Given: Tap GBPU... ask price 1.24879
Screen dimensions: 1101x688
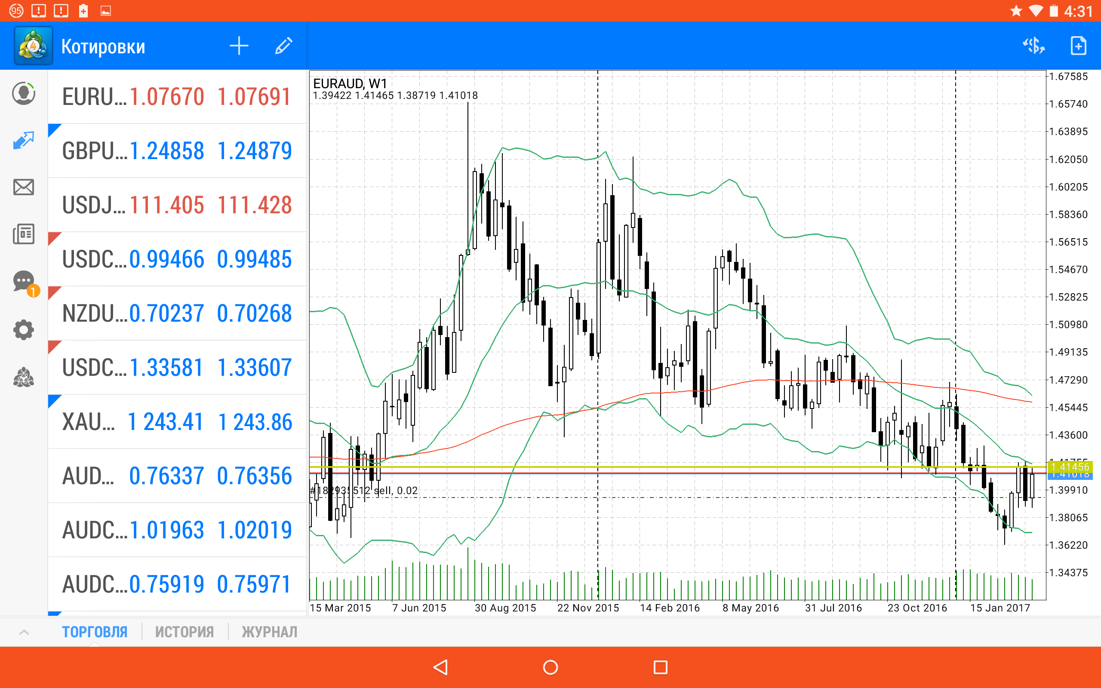Looking at the screenshot, I should (254, 150).
